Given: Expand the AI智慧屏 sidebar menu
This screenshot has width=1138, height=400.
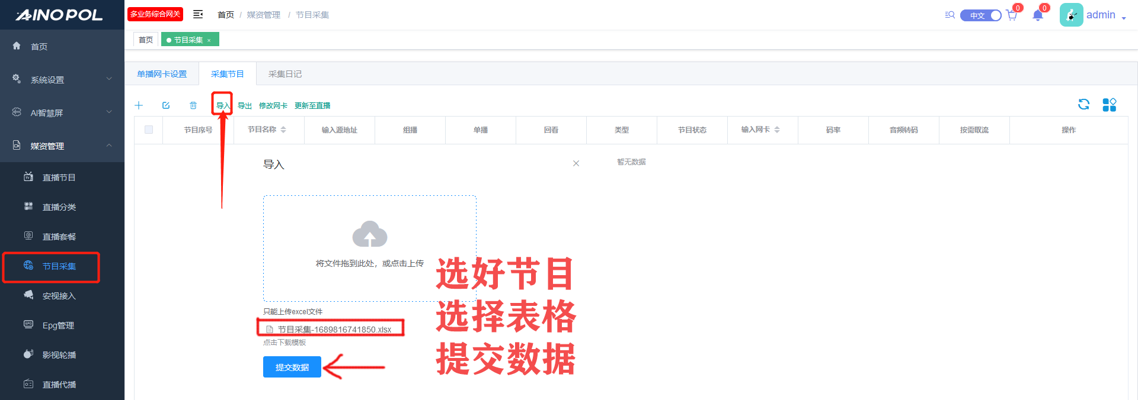Looking at the screenshot, I should click(62, 112).
